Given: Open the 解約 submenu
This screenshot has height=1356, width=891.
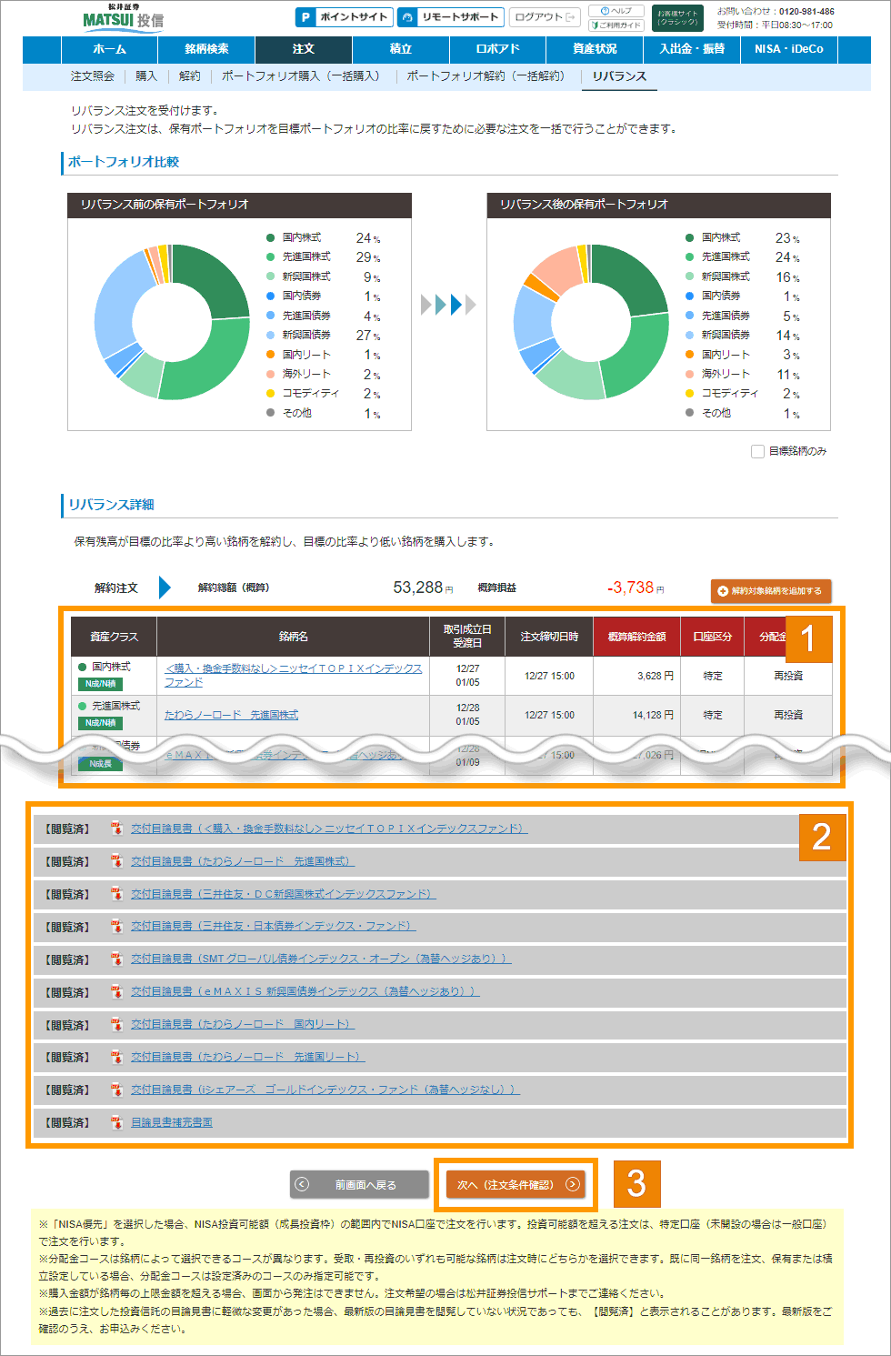Looking at the screenshot, I should (190, 76).
